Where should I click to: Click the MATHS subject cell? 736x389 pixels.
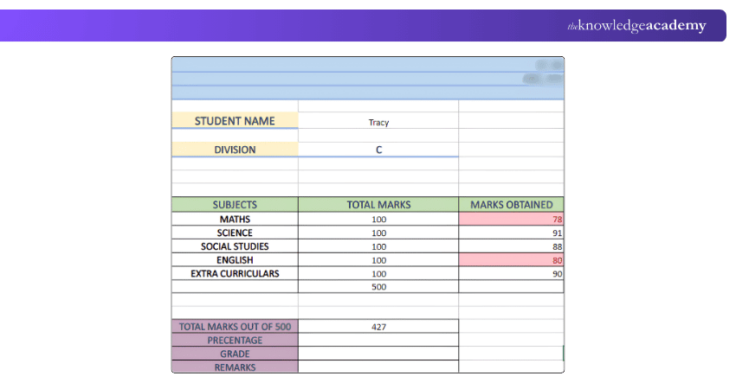point(235,219)
